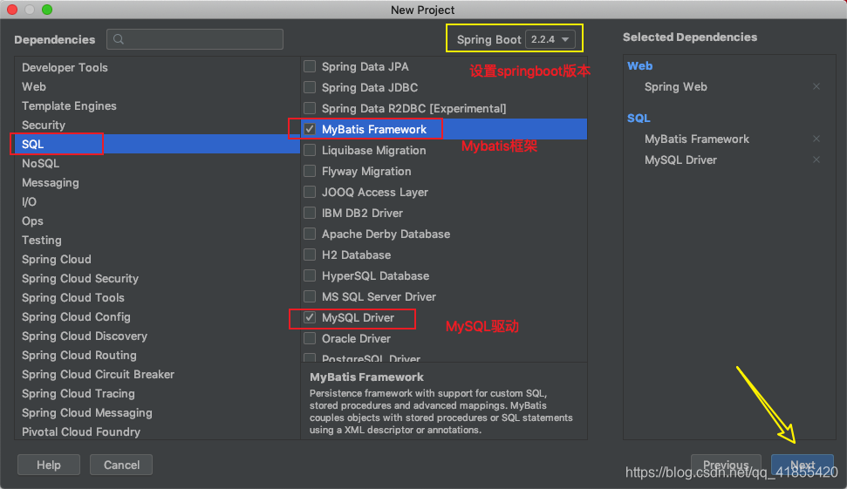Click the red close window button
The height and width of the screenshot is (489, 847).
point(12,10)
